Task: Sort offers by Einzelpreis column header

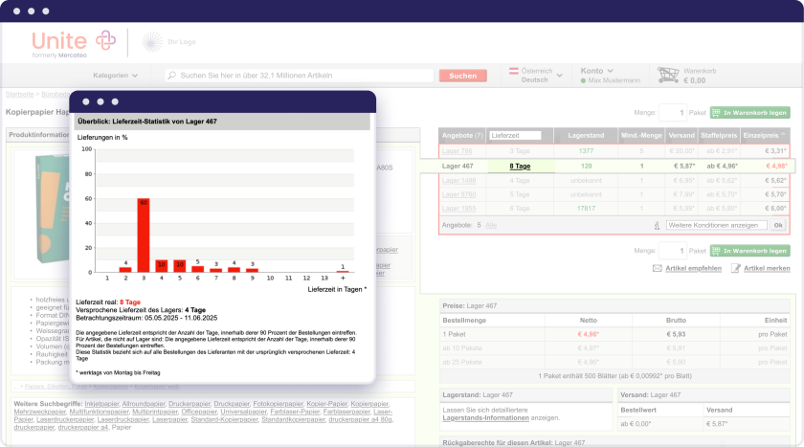Action: (x=768, y=136)
